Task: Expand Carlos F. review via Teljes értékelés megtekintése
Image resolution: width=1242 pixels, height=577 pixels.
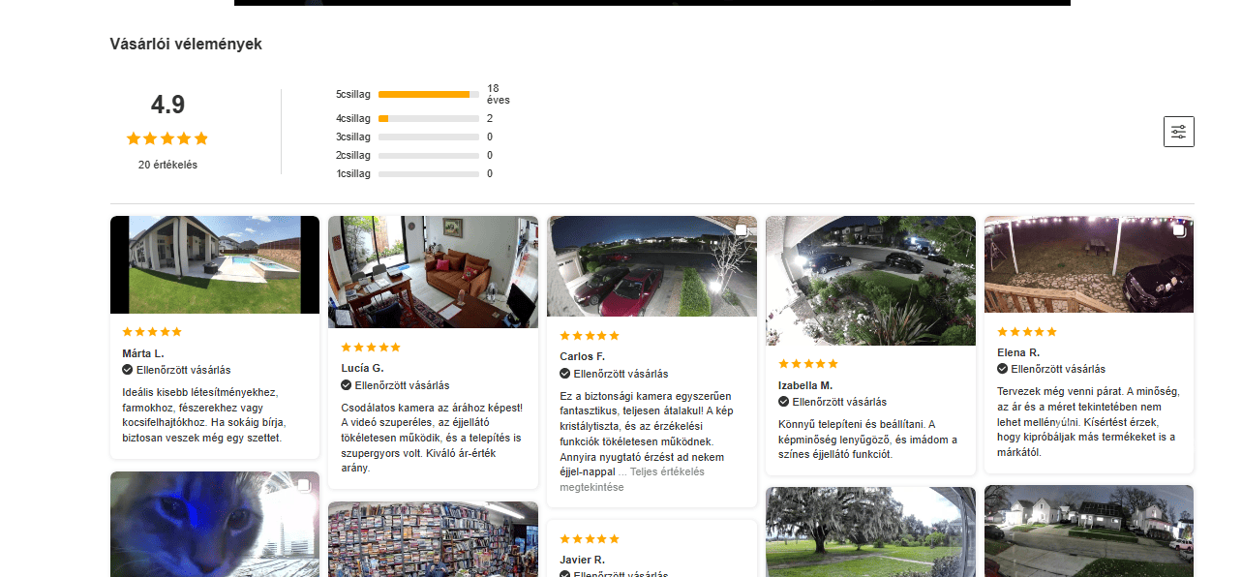Action: (632, 479)
